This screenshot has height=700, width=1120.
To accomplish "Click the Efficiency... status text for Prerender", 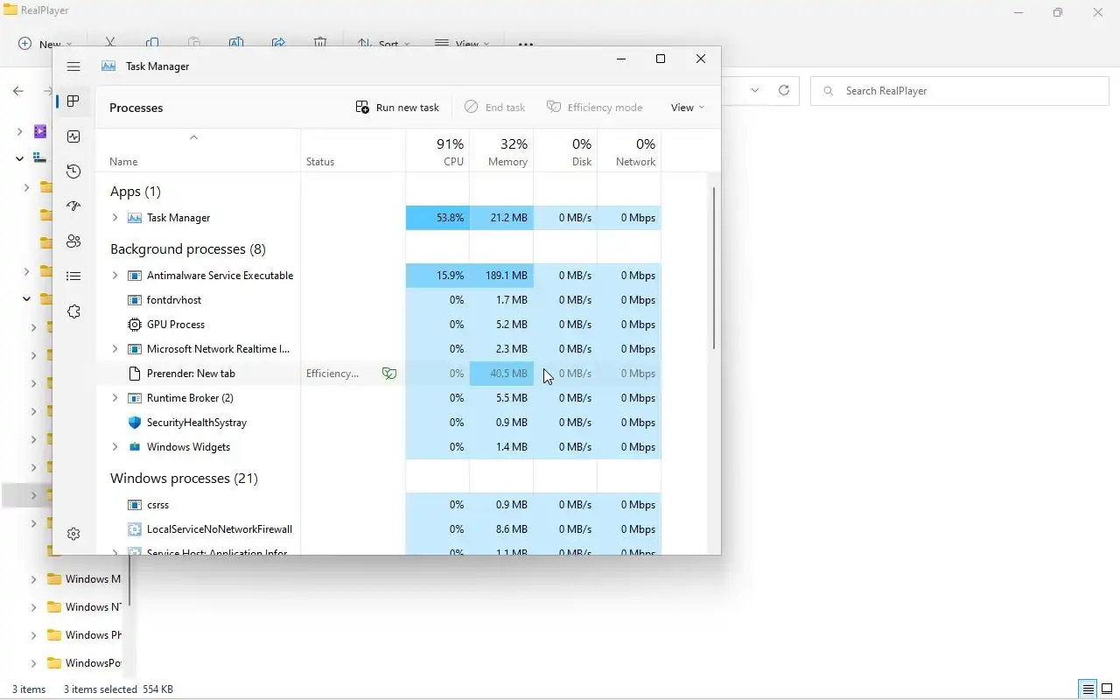I will point(332,374).
